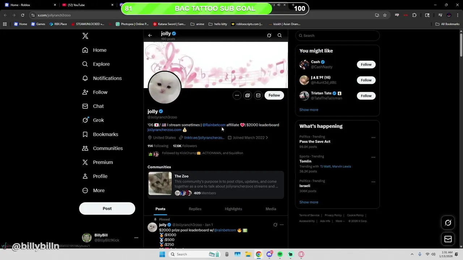Click search icon in profile header
The image size is (463, 260).
[280, 35]
